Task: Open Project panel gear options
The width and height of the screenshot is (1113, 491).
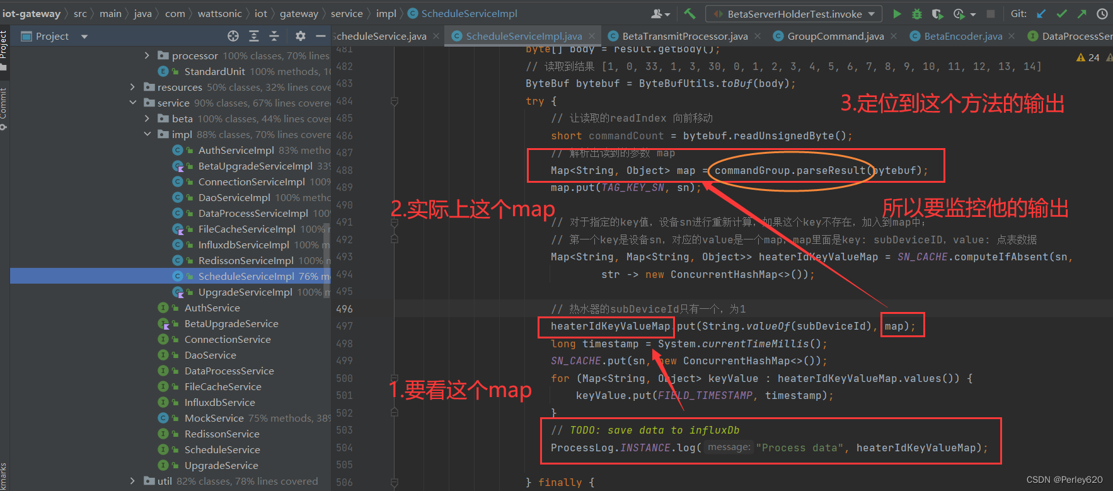Action: (x=301, y=36)
